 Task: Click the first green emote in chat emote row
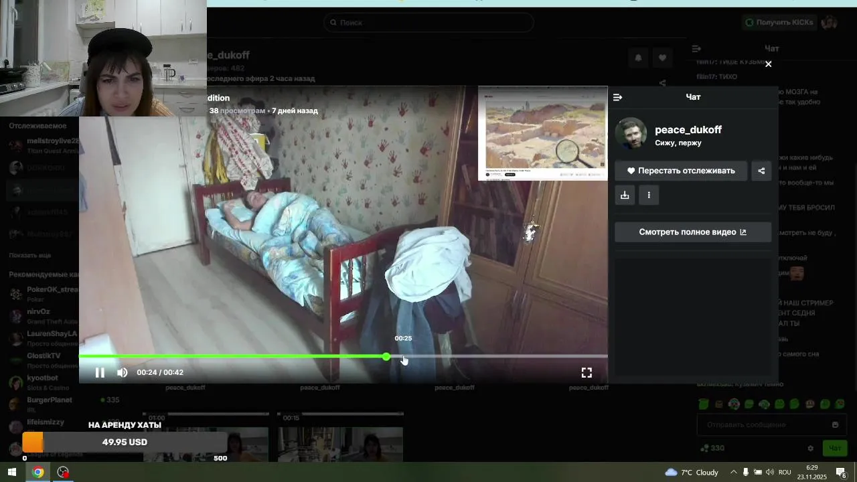704,404
